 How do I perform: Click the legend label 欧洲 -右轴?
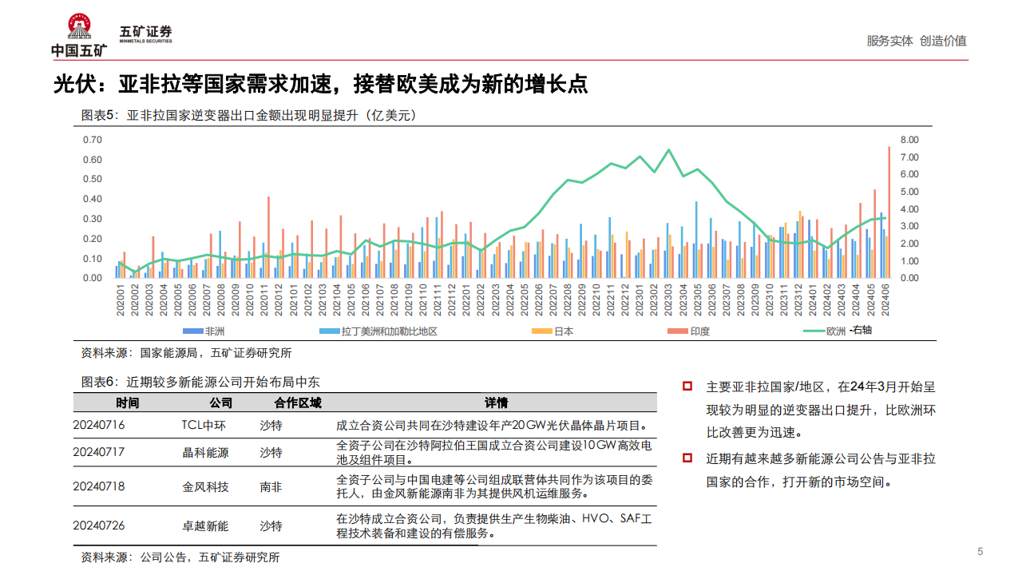(849, 331)
